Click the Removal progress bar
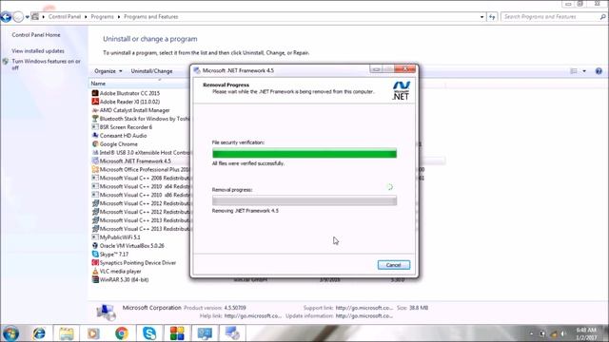This screenshot has height=342, width=609. click(x=304, y=200)
